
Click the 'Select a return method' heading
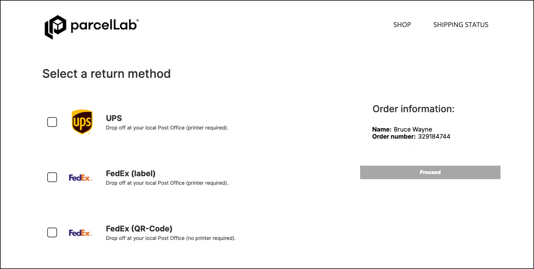pos(106,74)
